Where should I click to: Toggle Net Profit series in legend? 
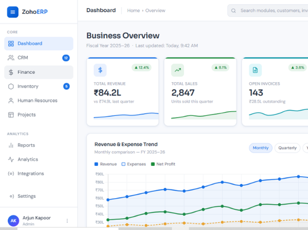click(x=163, y=164)
